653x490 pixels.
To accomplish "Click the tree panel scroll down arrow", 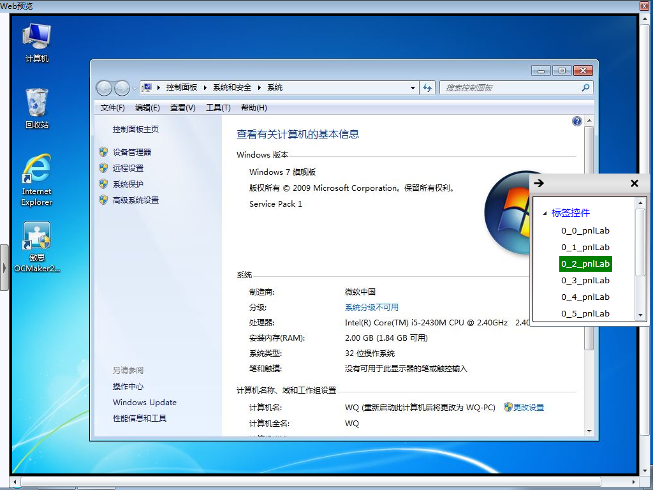I will (640, 315).
